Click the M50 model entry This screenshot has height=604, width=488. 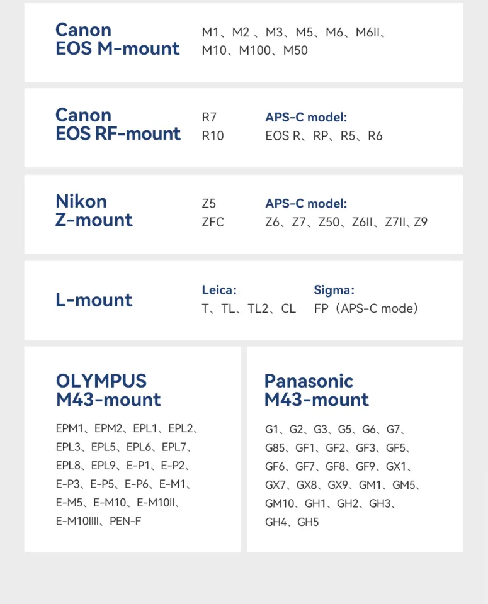295,50
